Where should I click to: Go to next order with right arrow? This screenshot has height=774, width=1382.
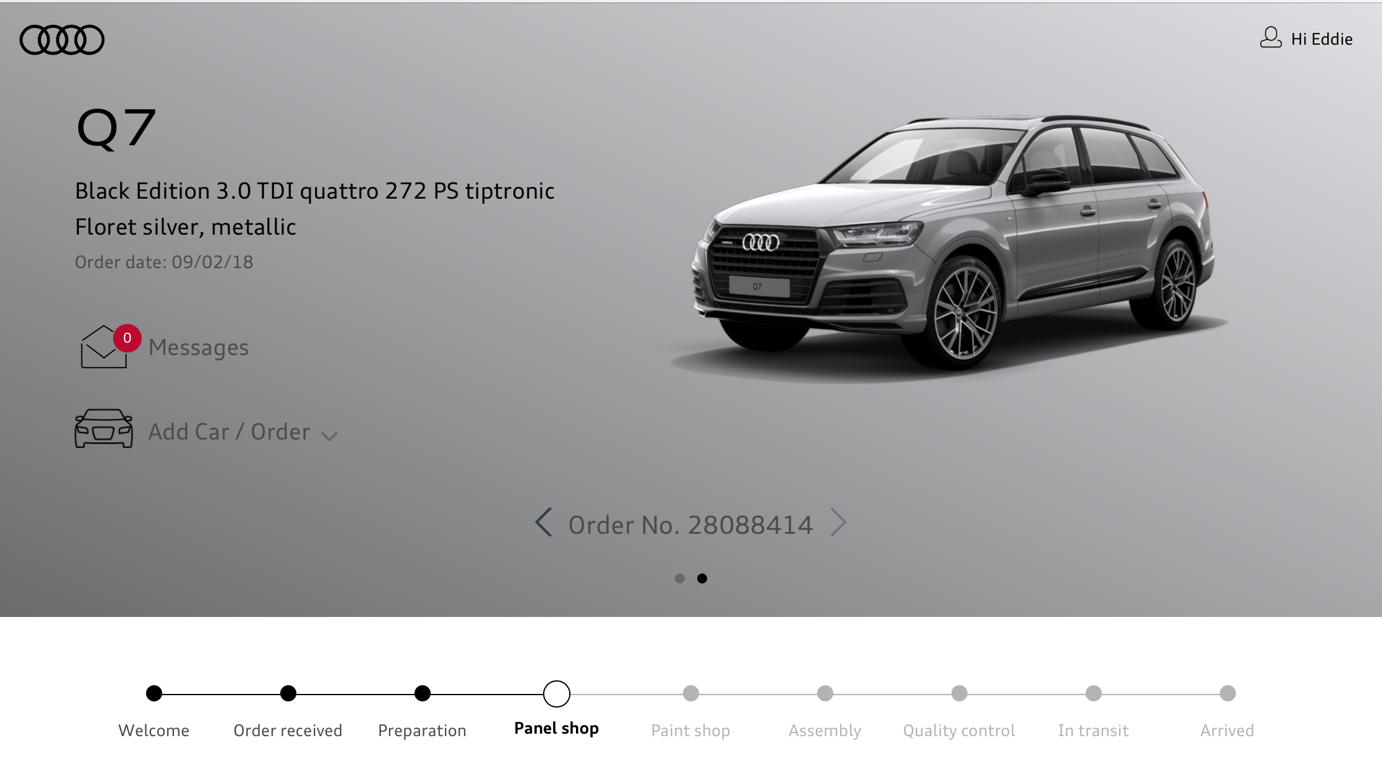pyautogui.click(x=838, y=522)
